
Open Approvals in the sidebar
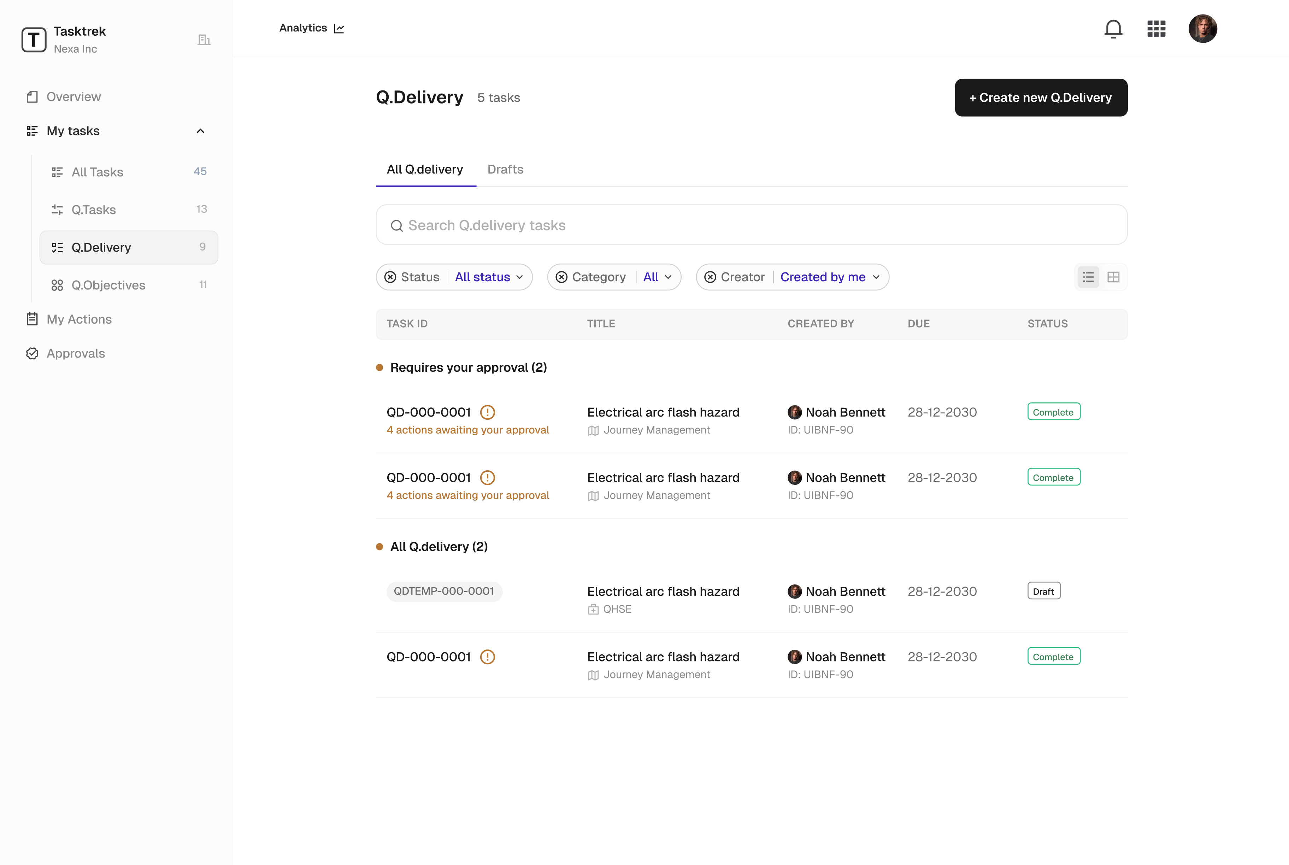point(65,353)
